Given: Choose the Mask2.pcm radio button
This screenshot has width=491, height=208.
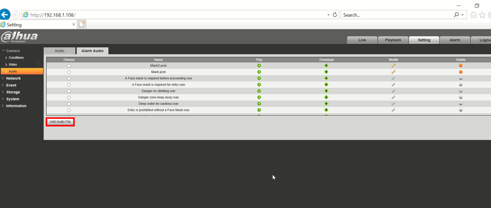Looking at the screenshot, I should click(69, 66).
